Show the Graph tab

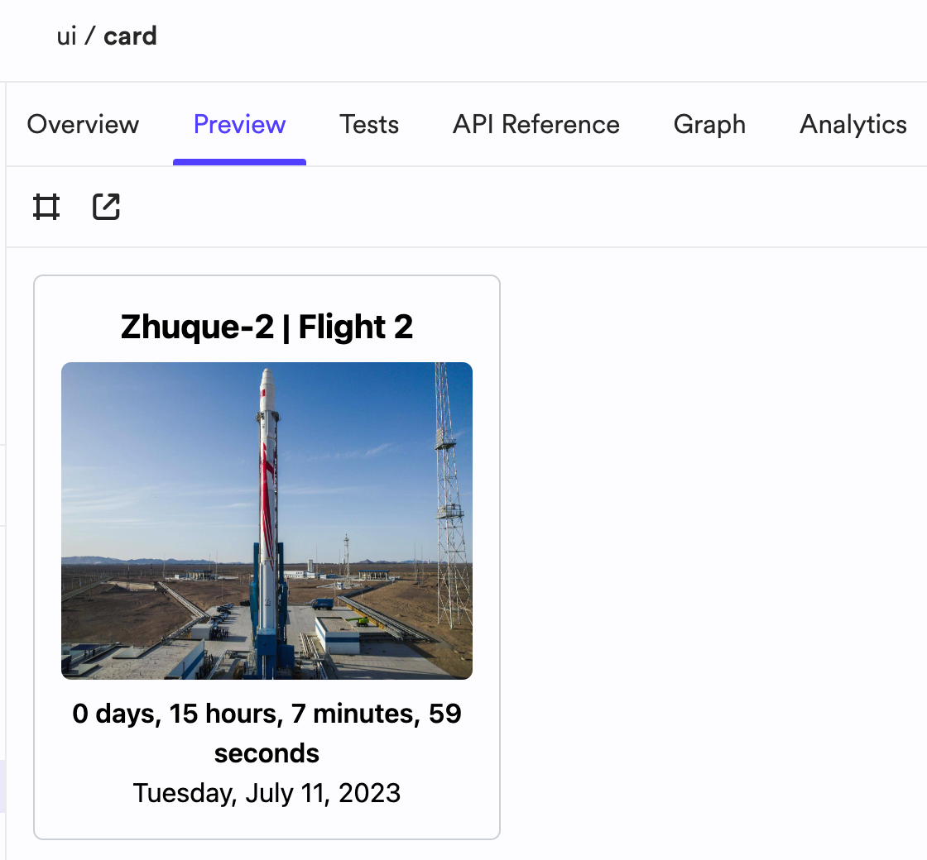pyautogui.click(x=709, y=125)
